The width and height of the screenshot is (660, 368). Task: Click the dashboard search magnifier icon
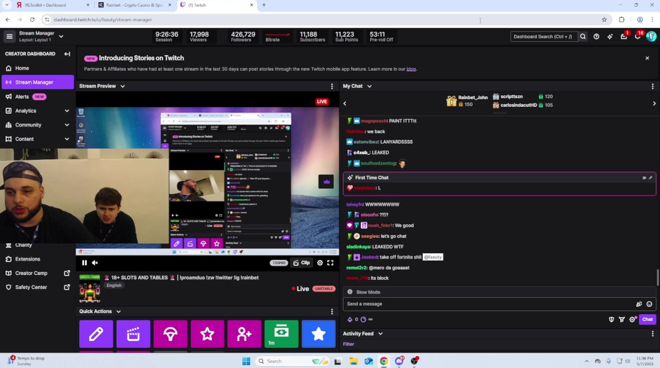pyautogui.click(x=583, y=36)
